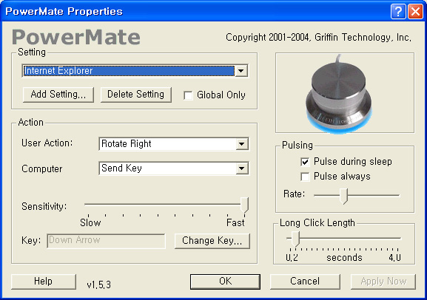The width and height of the screenshot is (427, 300).
Task: Click the Apply Now button
Action: pos(383,282)
